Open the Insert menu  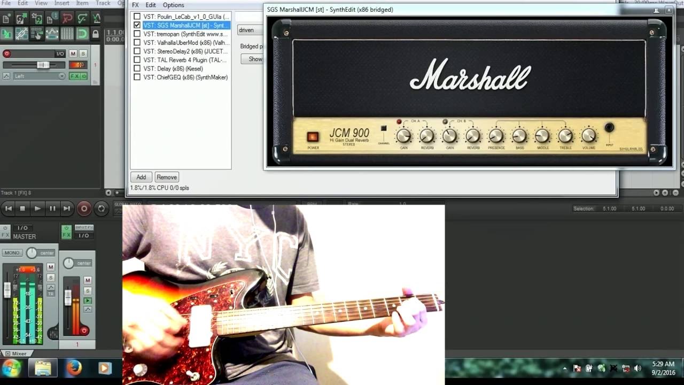[x=61, y=3]
